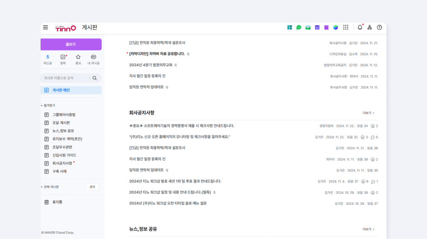The width and height of the screenshot is (427, 239).
Task: Open 신입사원 가이드 board
Action: [64, 155]
